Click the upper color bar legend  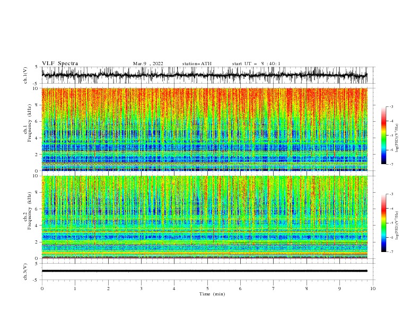pyautogui.click(x=383, y=136)
